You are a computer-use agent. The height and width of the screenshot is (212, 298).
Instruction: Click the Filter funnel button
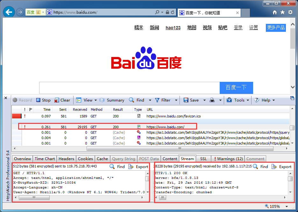pyautogui.click(x=163, y=100)
